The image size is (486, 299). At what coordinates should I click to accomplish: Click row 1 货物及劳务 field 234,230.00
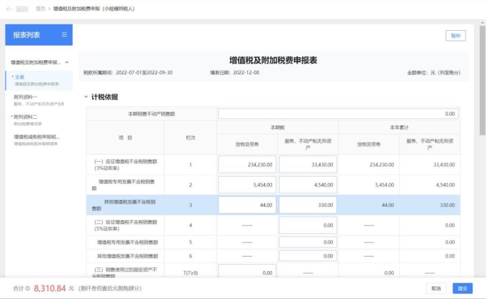pyautogui.click(x=247, y=165)
